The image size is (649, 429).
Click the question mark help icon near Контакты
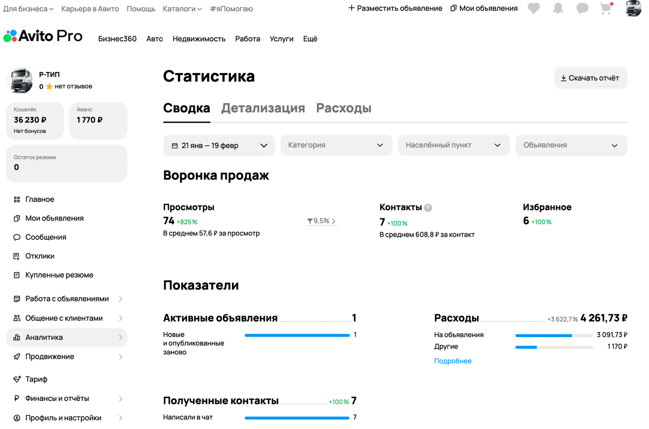[x=428, y=207]
